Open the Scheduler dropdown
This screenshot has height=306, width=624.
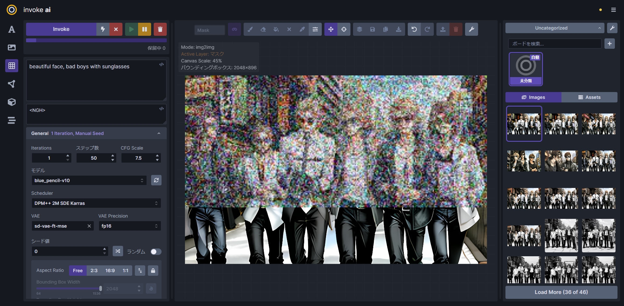coord(96,203)
